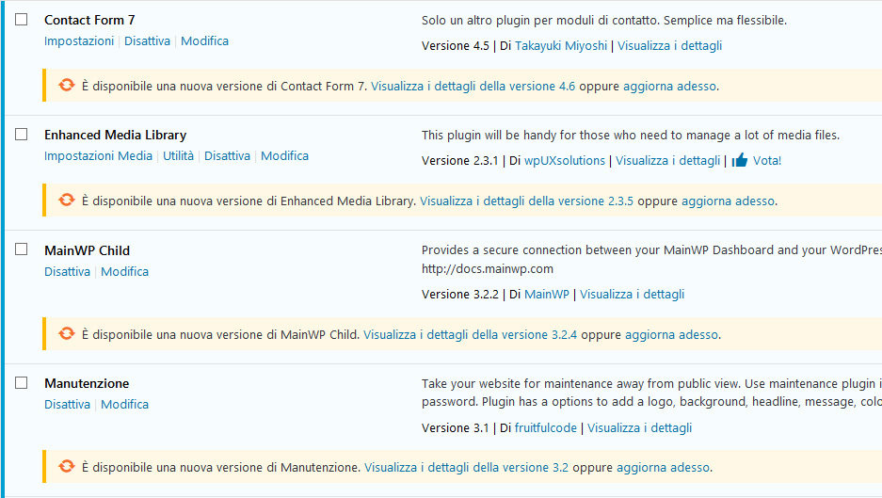View details of MainWP Child version 3.2.4
The image size is (882, 498).
point(471,335)
